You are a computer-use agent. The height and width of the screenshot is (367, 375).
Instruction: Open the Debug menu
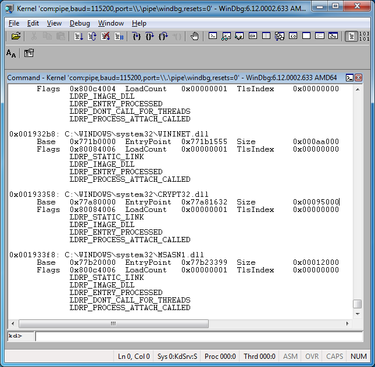(80, 23)
